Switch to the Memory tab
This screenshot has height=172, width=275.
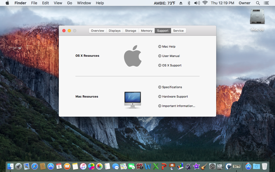[147, 31]
